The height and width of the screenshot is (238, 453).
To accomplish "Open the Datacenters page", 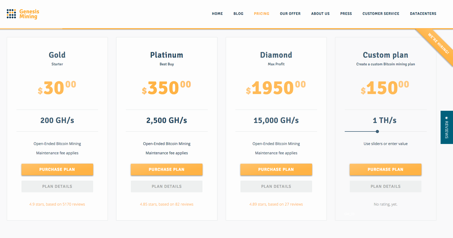I will 423,14.
